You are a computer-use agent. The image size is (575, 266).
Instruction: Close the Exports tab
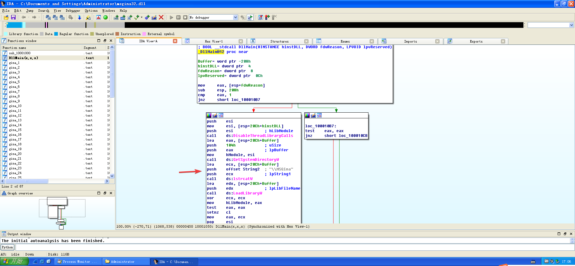503,41
